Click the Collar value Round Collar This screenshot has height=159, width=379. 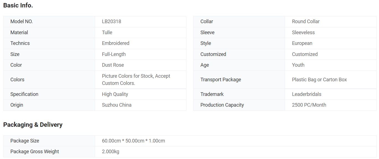point(306,21)
